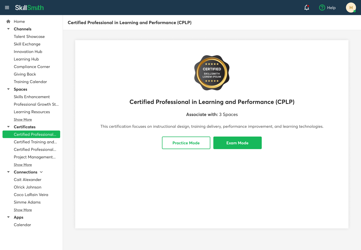
Task: Open the notifications bell
Action: click(x=307, y=8)
